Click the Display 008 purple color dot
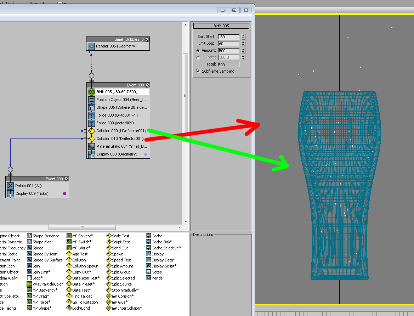The image size is (414, 316). pos(146,154)
